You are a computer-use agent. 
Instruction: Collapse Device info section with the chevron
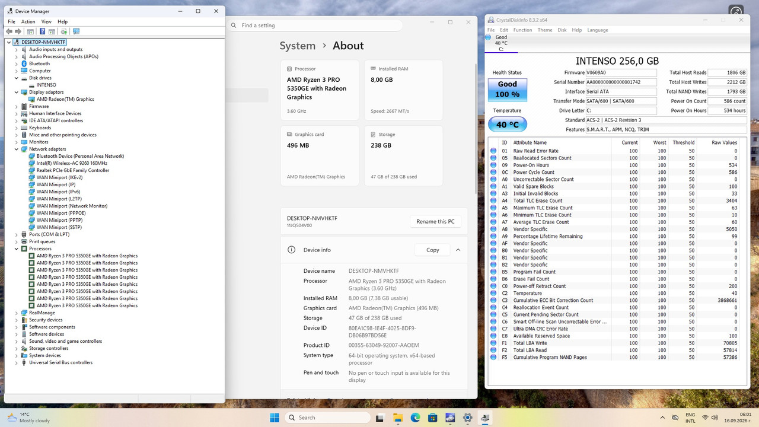pyautogui.click(x=458, y=250)
